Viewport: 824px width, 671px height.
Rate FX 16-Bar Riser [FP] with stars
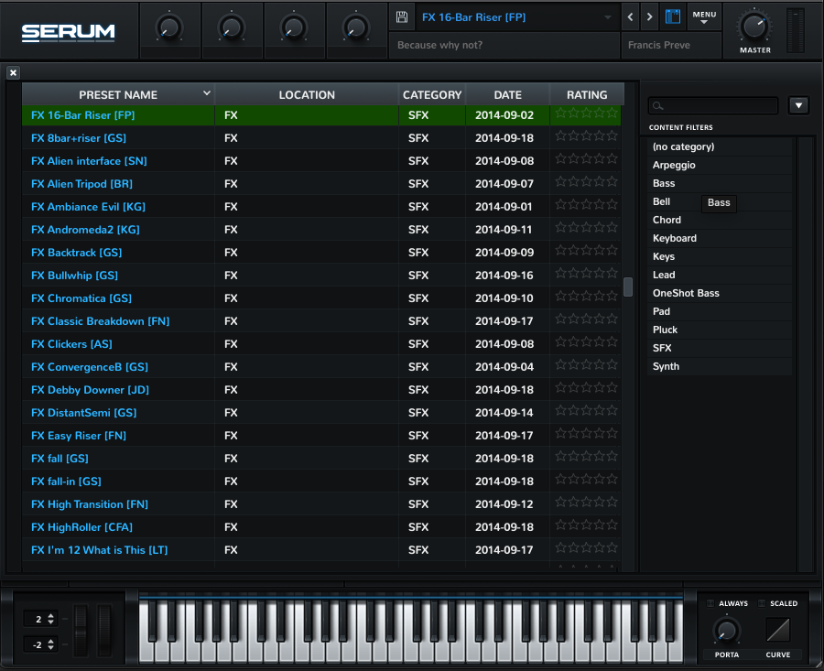click(x=587, y=113)
